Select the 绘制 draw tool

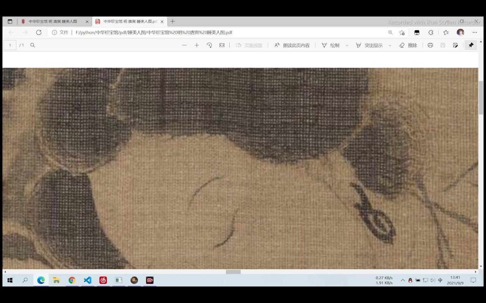330,45
